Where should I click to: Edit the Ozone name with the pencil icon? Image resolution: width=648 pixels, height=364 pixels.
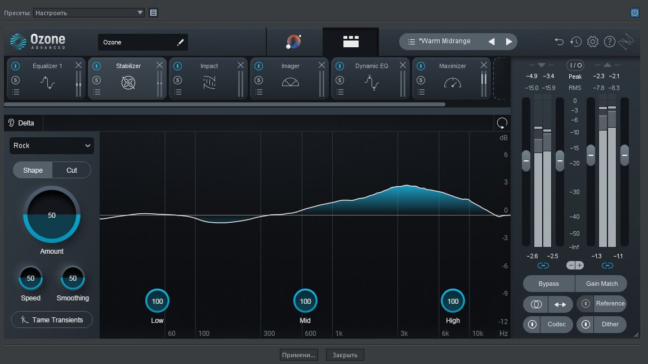click(x=180, y=42)
